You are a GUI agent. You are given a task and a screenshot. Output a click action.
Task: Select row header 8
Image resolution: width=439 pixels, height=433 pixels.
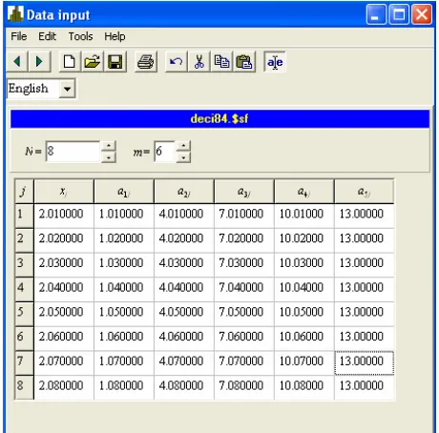click(24, 387)
